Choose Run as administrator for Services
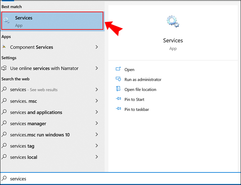 click(x=143, y=79)
